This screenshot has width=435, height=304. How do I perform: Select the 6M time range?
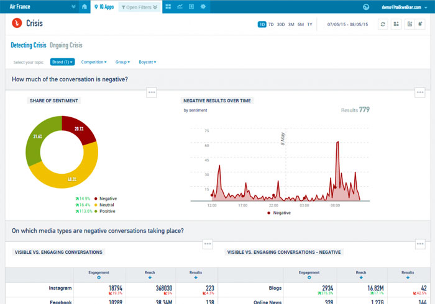[x=301, y=24]
